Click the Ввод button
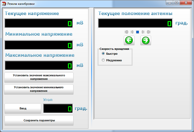 point(23,108)
